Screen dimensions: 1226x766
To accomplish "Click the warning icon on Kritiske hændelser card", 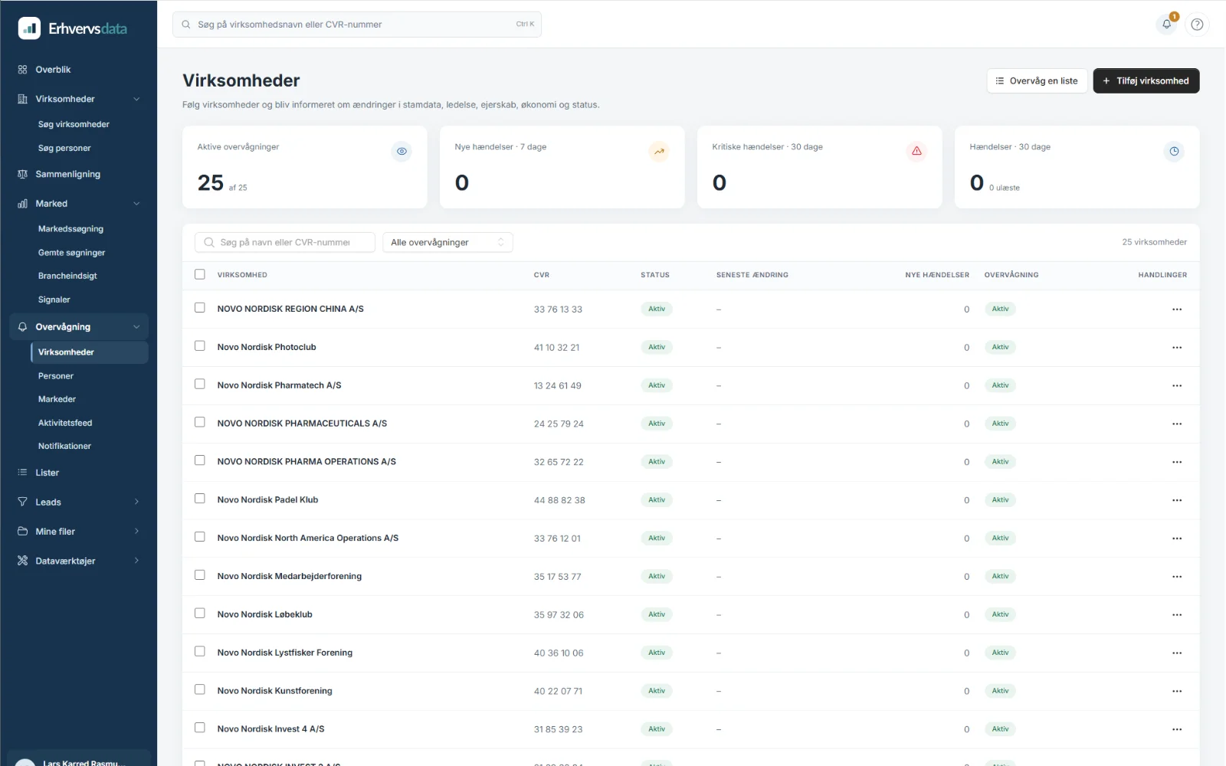I will pyautogui.click(x=916, y=151).
